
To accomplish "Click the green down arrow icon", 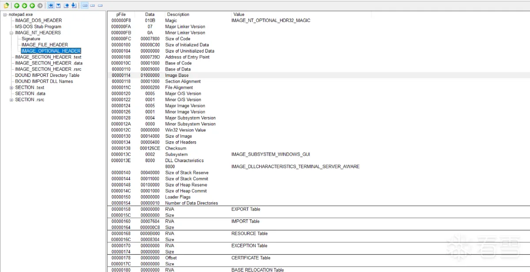I will pyautogui.click(x=24, y=6).
